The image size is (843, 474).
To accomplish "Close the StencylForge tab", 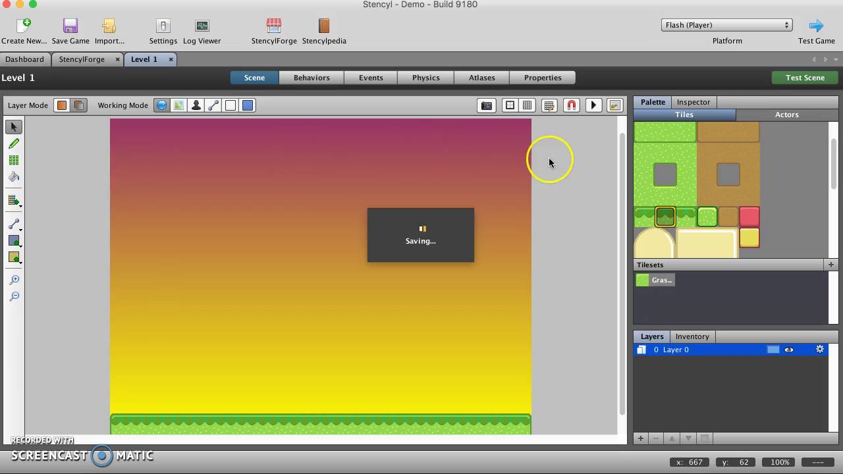I will [x=118, y=59].
